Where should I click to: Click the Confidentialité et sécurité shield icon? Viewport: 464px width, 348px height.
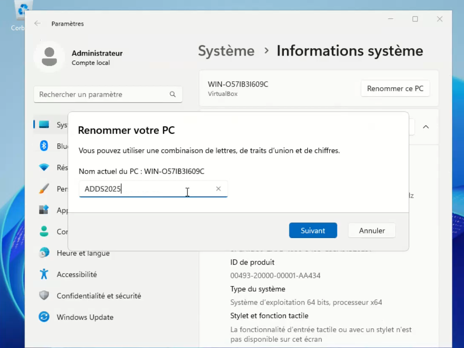pos(44,295)
